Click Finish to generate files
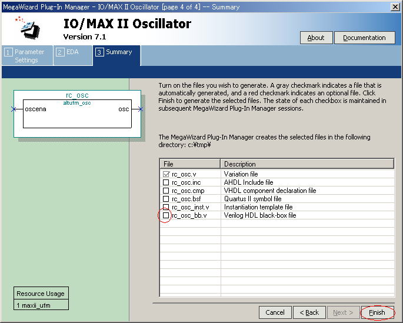 (377, 312)
